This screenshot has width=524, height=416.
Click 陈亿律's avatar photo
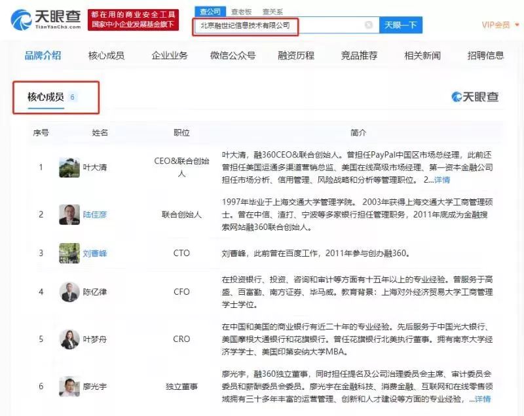click(69, 292)
